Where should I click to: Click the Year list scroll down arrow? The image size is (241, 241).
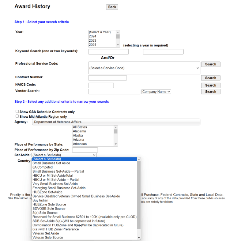(118, 45)
